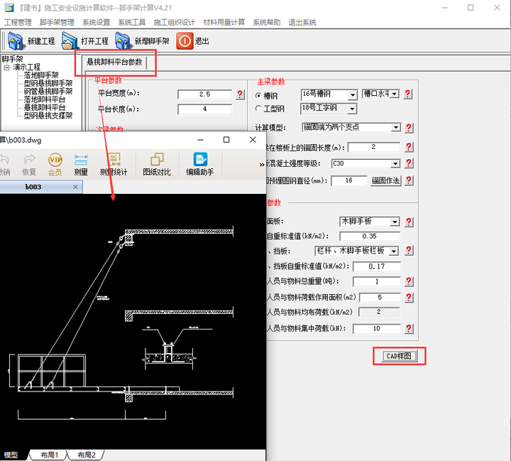Click the help icon beside 计算模型 dropdown
511x461 pixels.
click(409, 128)
